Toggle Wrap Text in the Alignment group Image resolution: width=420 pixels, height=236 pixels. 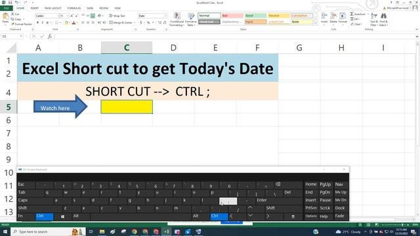click(x=117, y=16)
